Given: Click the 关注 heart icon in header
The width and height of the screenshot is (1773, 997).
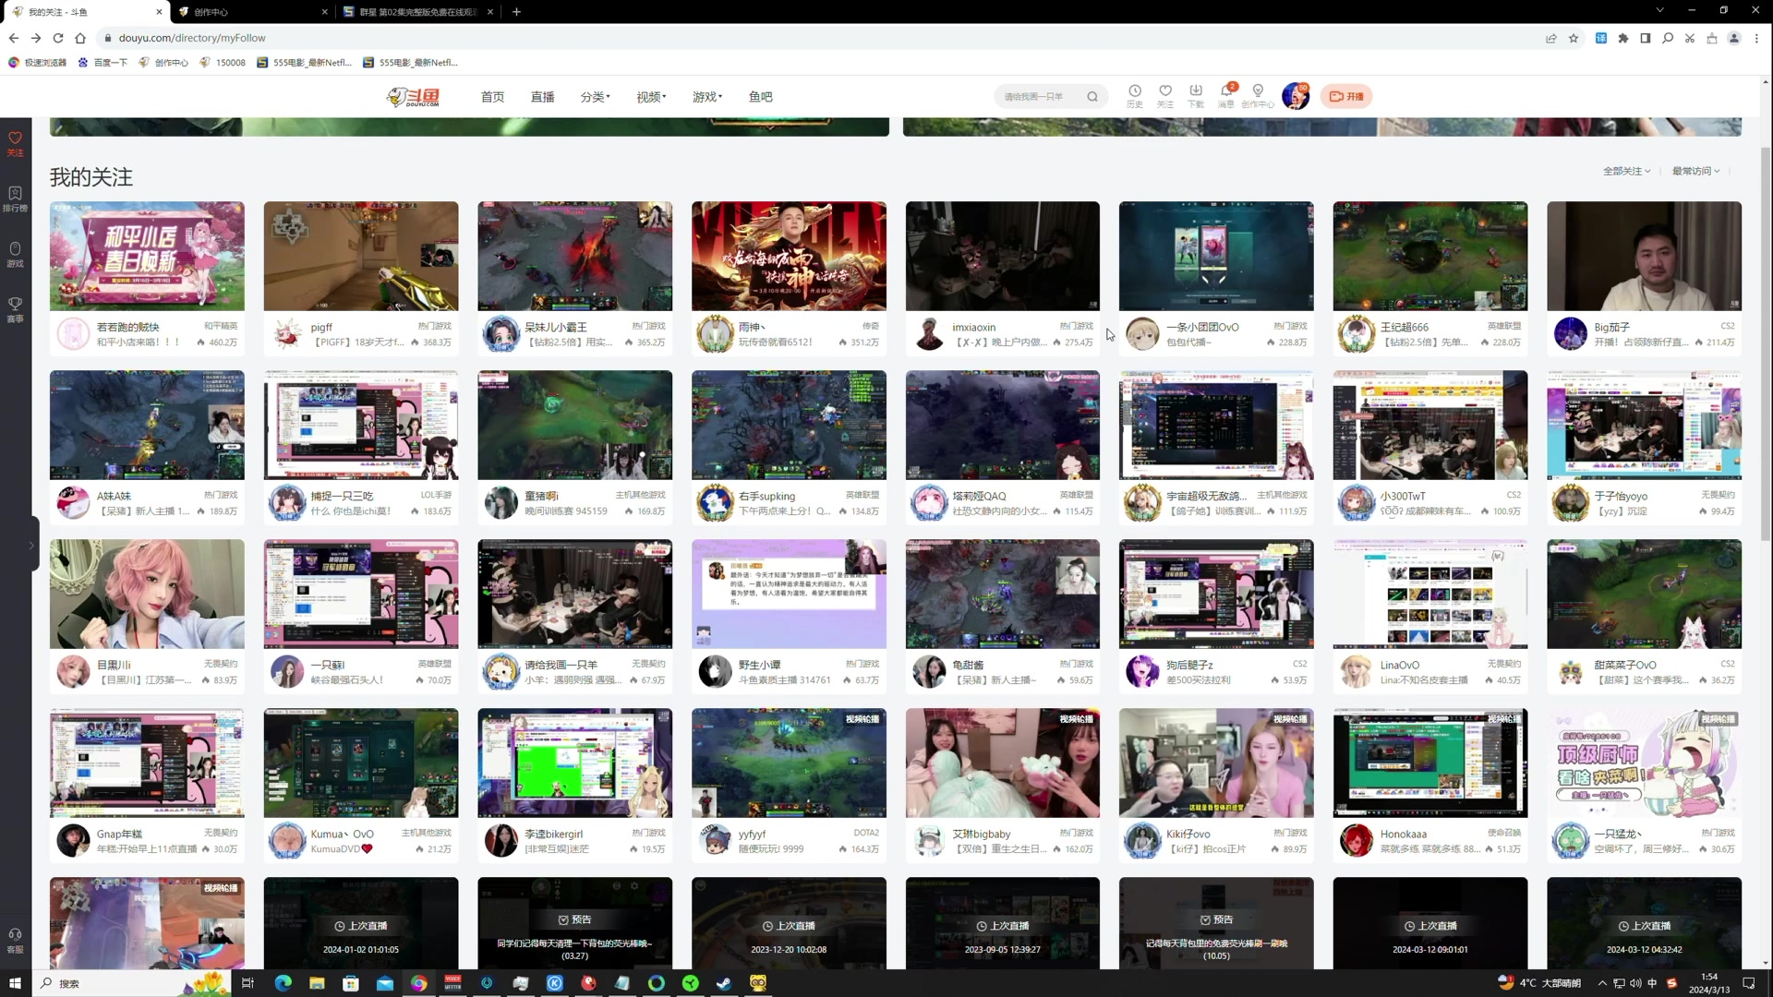Looking at the screenshot, I should (x=1164, y=91).
